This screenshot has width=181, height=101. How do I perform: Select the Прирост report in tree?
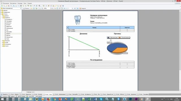click(x=8, y=34)
